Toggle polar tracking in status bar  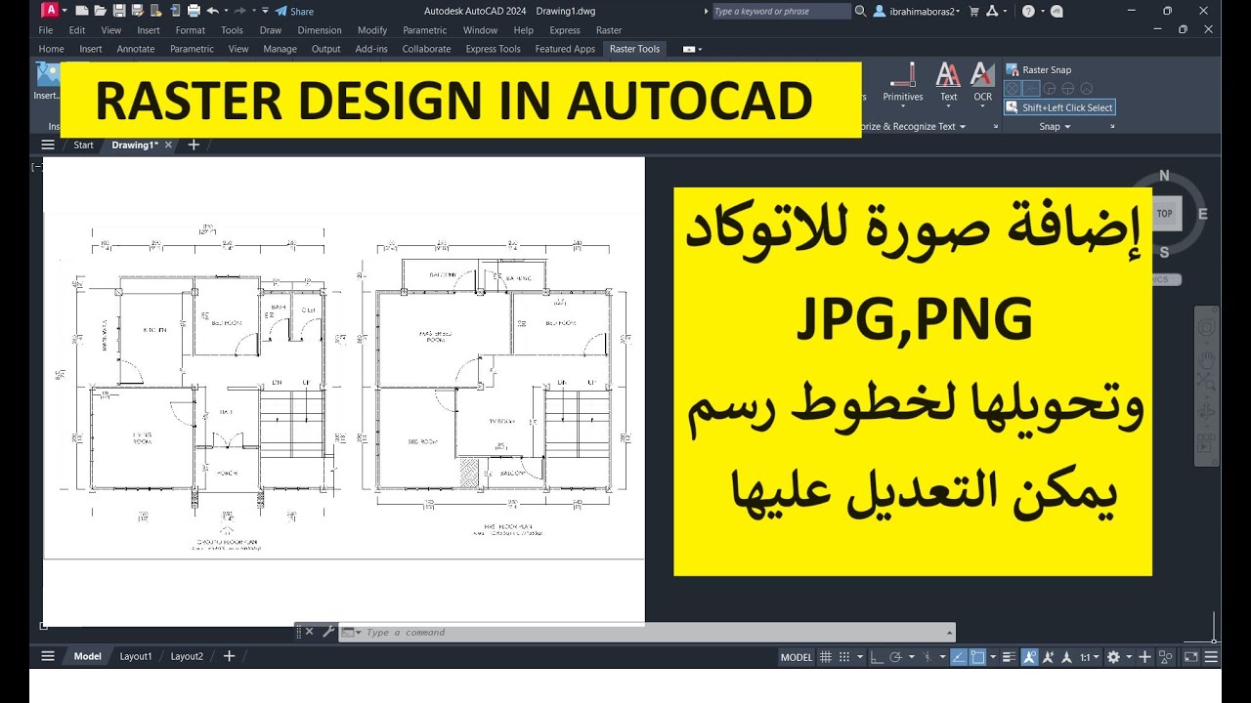click(895, 657)
